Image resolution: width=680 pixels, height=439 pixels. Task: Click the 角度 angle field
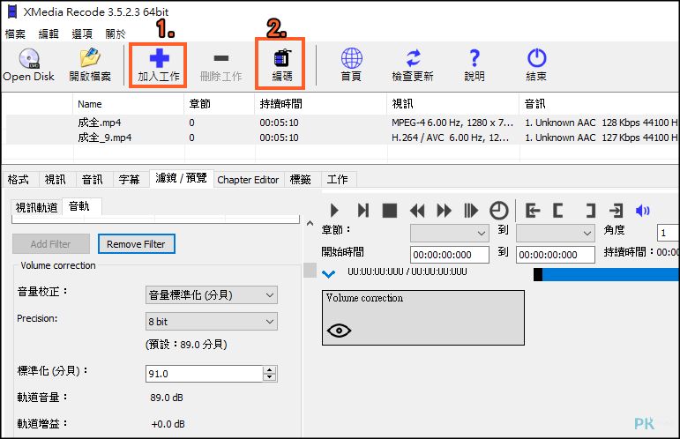tap(669, 233)
